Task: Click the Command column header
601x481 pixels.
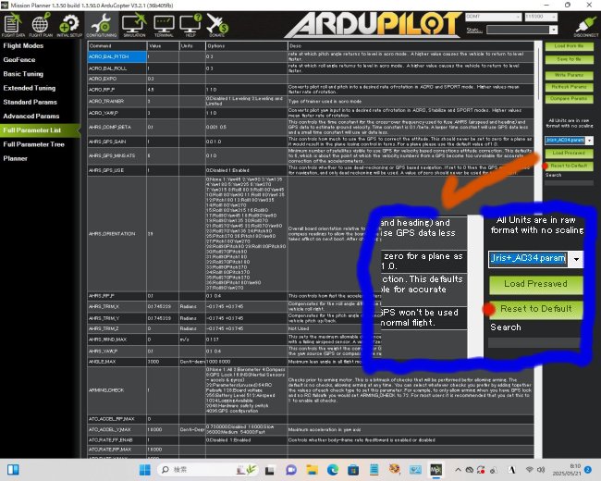Action: pyautogui.click(x=117, y=46)
